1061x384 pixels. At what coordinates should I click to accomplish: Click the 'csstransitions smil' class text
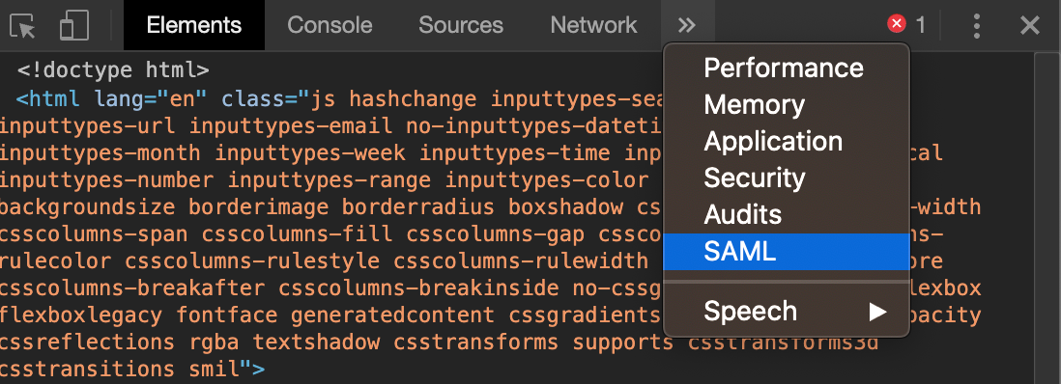(120, 370)
